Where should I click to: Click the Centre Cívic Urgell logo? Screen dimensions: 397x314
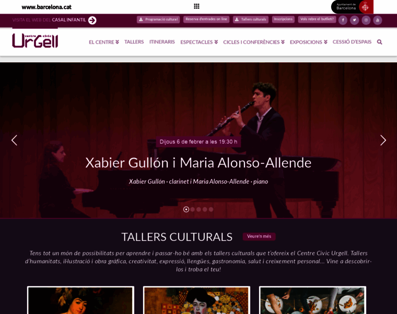[35, 41]
